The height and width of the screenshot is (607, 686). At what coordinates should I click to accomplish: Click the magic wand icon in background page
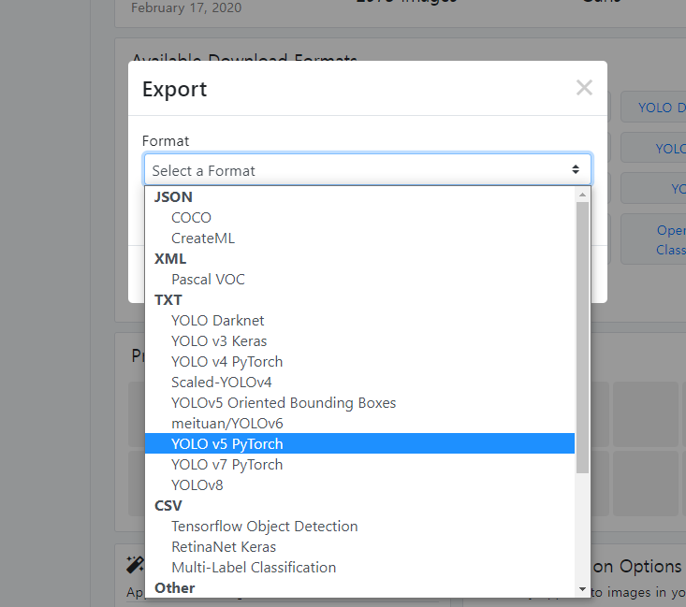pyautogui.click(x=135, y=565)
